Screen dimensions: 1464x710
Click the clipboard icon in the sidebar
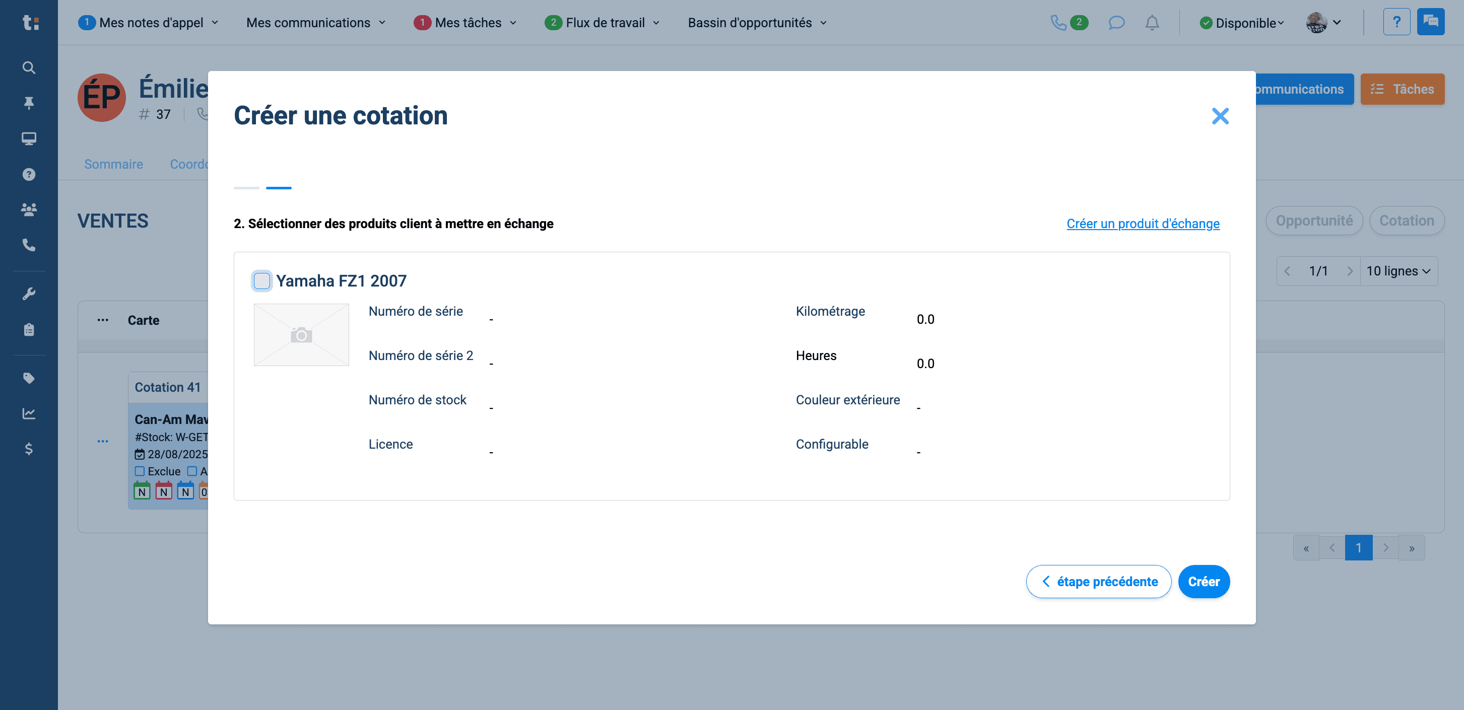pyautogui.click(x=29, y=329)
